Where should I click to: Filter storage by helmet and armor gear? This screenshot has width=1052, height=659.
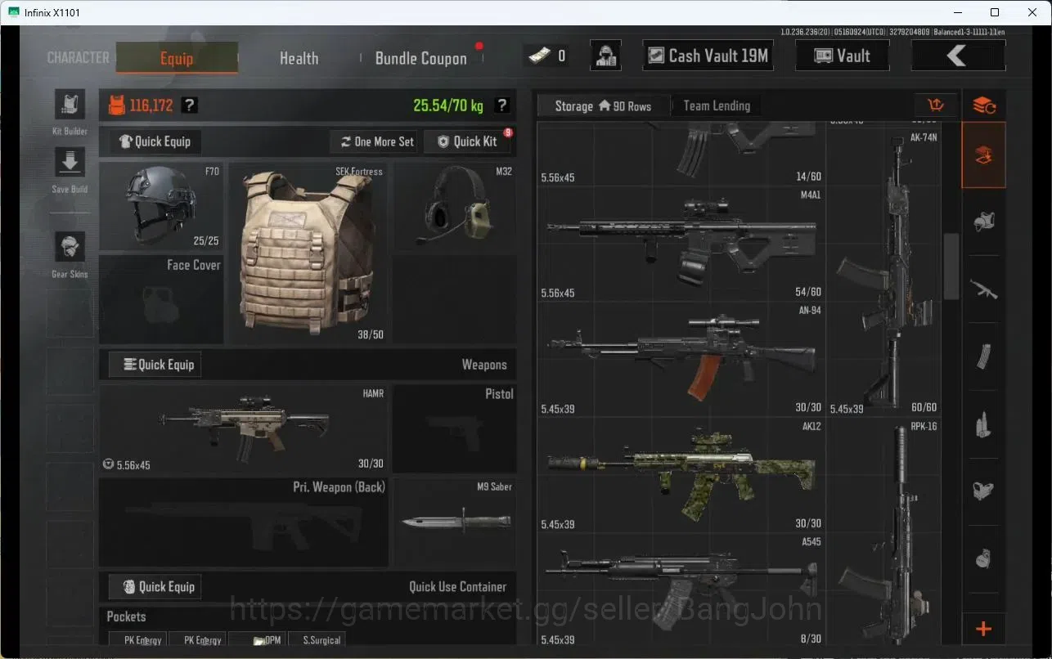click(983, 222)
